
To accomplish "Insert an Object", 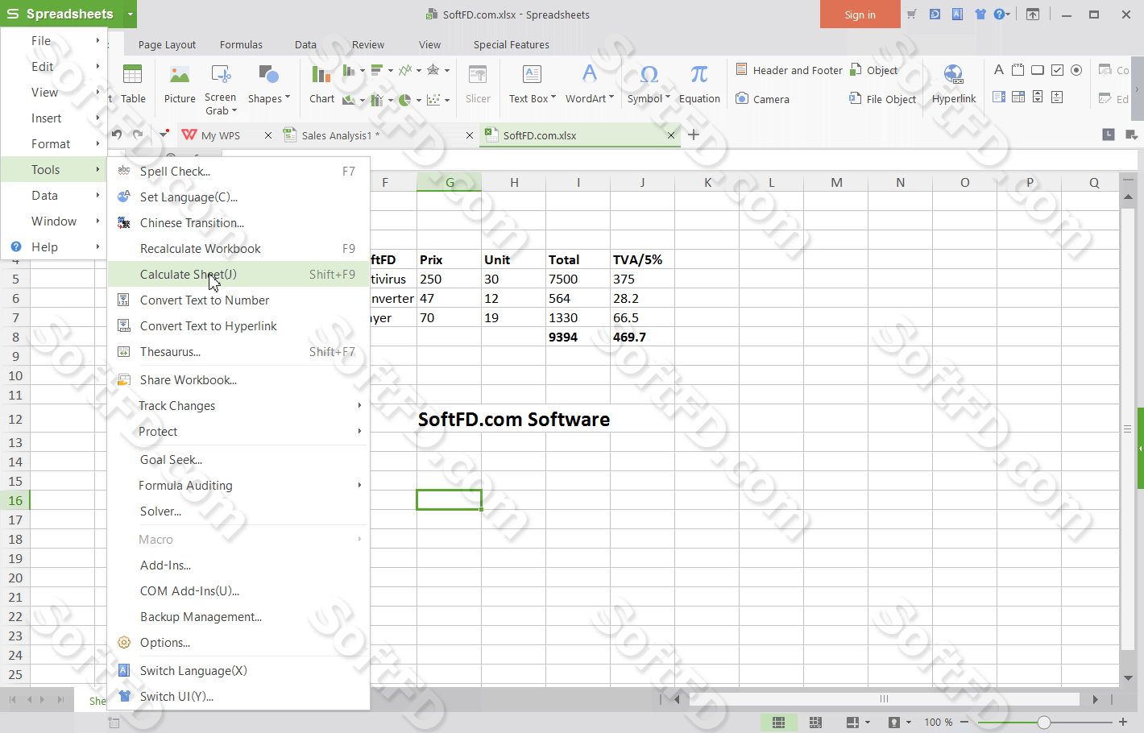I will [x=874, y=70].
